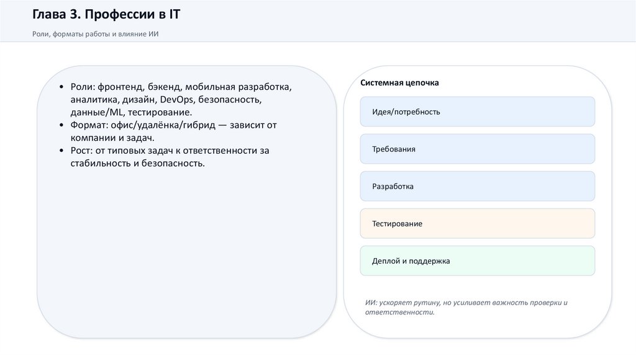The image size is (636, 356).
Task: Click the title 'Глава 3. Профессии в IT'
Action: click(106, 14)
